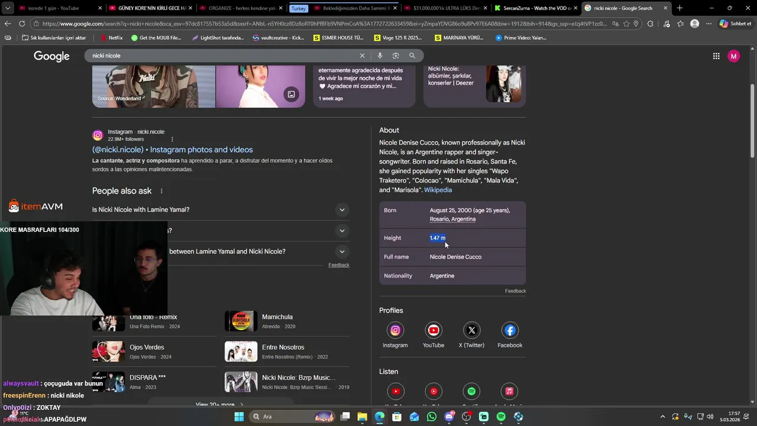Open 'LightShot tarafında...' bookmark
Image resolution: width=757 pixels, height=426 pixels.
pos(218,37)
